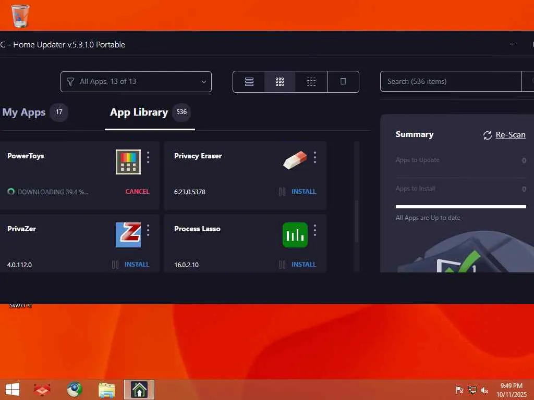Open the red app in taskbar
Image resolution: width=534 pixels, height=400 pixels.
(42, 390)
